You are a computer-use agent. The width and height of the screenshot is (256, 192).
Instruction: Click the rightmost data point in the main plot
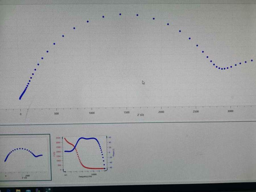252,60
